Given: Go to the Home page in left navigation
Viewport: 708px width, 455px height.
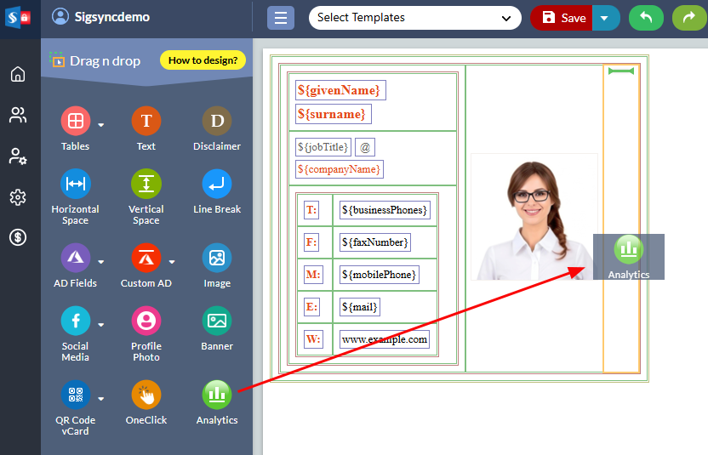Looking at the screenshot, I should tap(18, 74).
